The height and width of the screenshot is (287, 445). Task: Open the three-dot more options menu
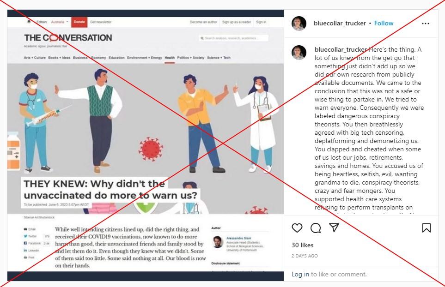pos(426,24)
